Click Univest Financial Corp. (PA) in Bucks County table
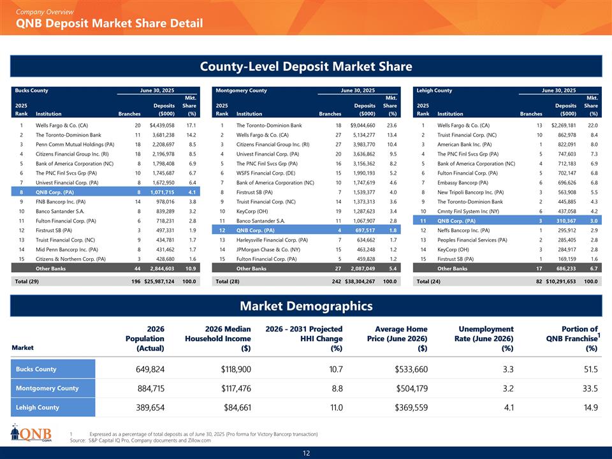Image resolution: width=612 pixels, height=459 pixels. click(67, 183)
